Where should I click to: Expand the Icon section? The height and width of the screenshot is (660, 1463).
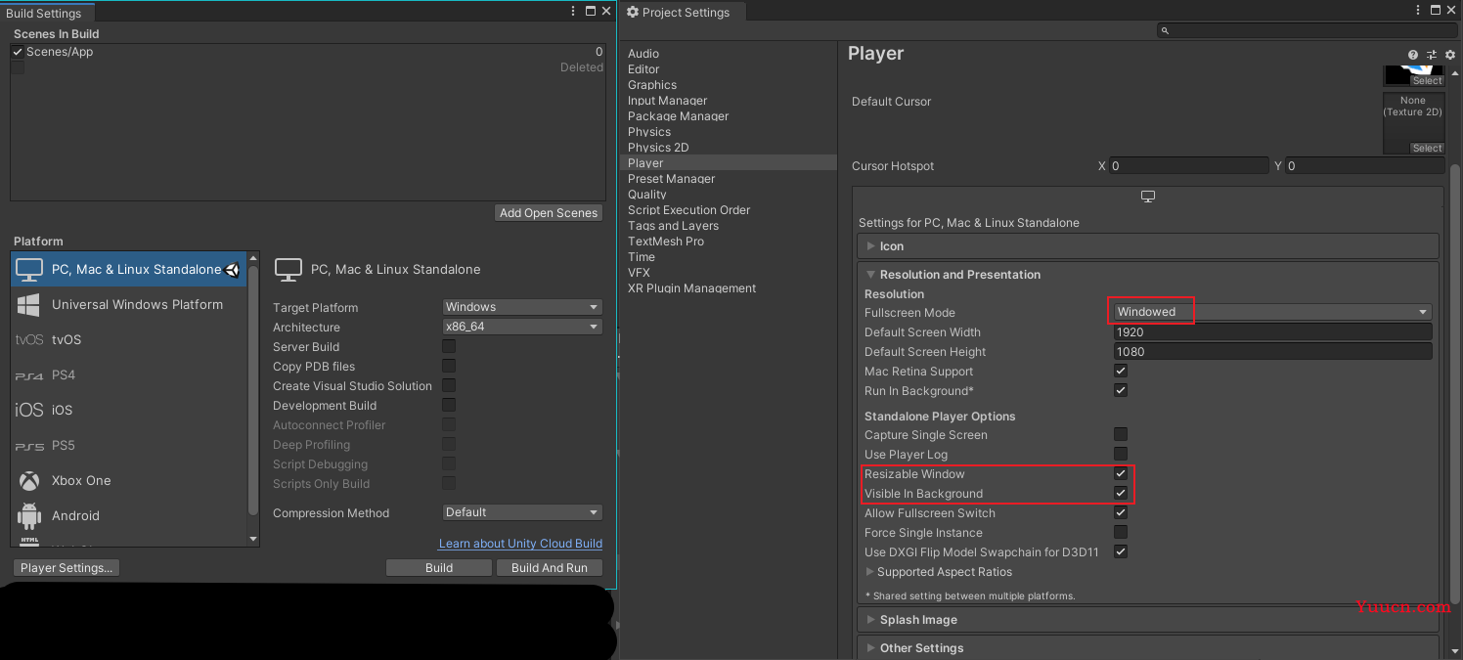click(1148, 246)
